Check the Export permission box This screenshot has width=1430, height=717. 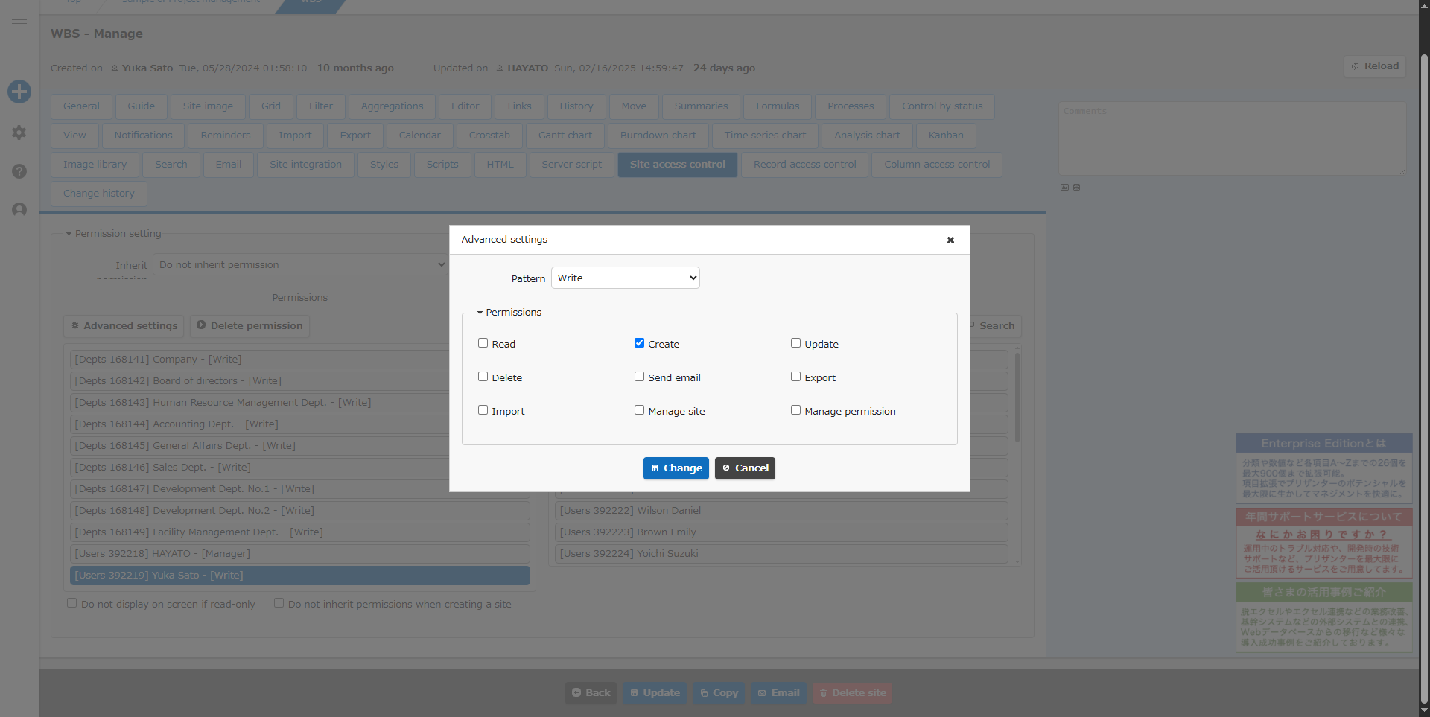tap(795, 377)
